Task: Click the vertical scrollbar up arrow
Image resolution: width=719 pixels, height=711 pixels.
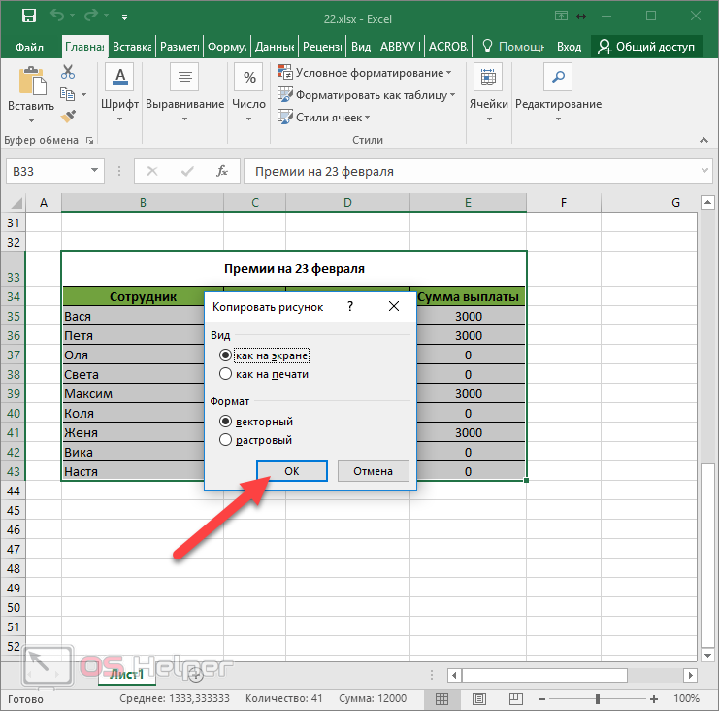Action: (707, 202)
